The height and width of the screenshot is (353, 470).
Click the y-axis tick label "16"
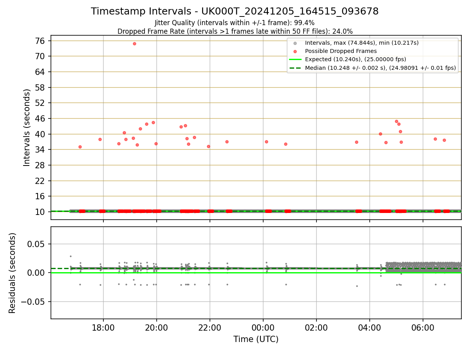[x=41, y=196]
